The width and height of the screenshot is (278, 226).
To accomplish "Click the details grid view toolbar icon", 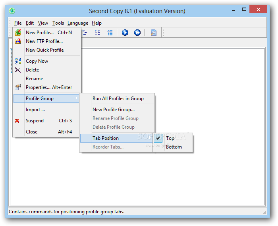I will point(110,33).
